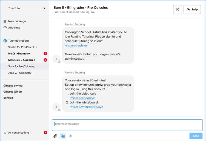
Task: Click "Your session is in 30 minutes!" text
Action: [x=85, y=80]
